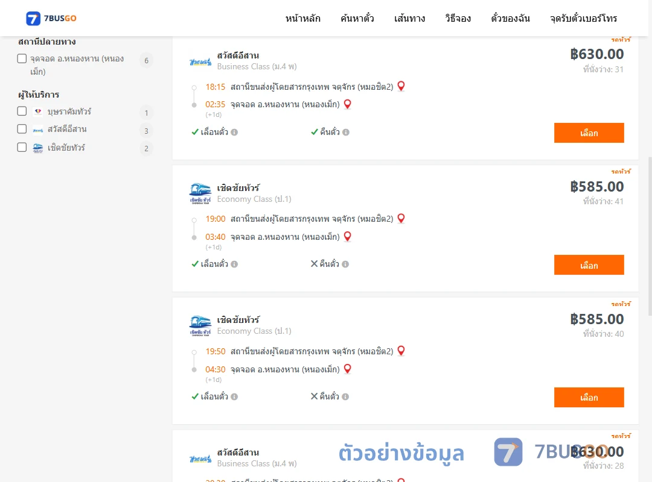Image resolution: width=652 pixels, height=482 pixels.
Task: Open map pin for 04:30 arrival stop
Action: point(348,368)
